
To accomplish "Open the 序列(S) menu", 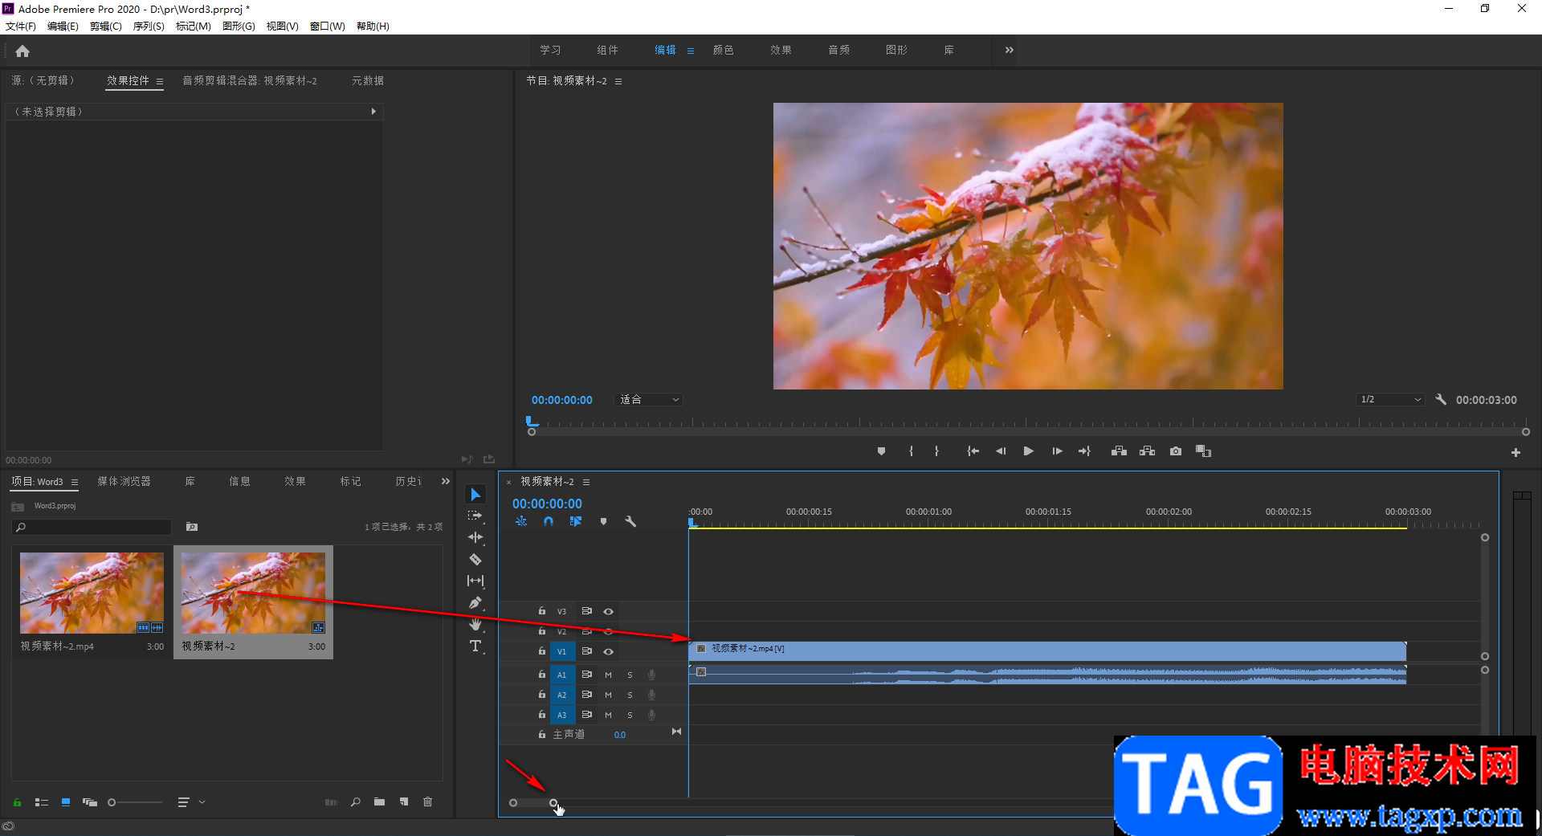I will click(x=149, y=26).
